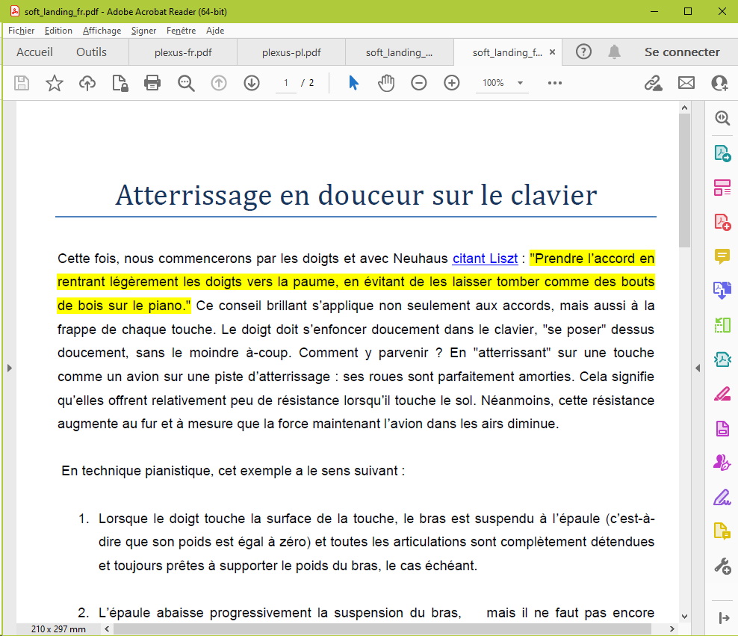This screenshot has width=738, height=636.
Task: Zoom out with minus button
Action: 419,83
